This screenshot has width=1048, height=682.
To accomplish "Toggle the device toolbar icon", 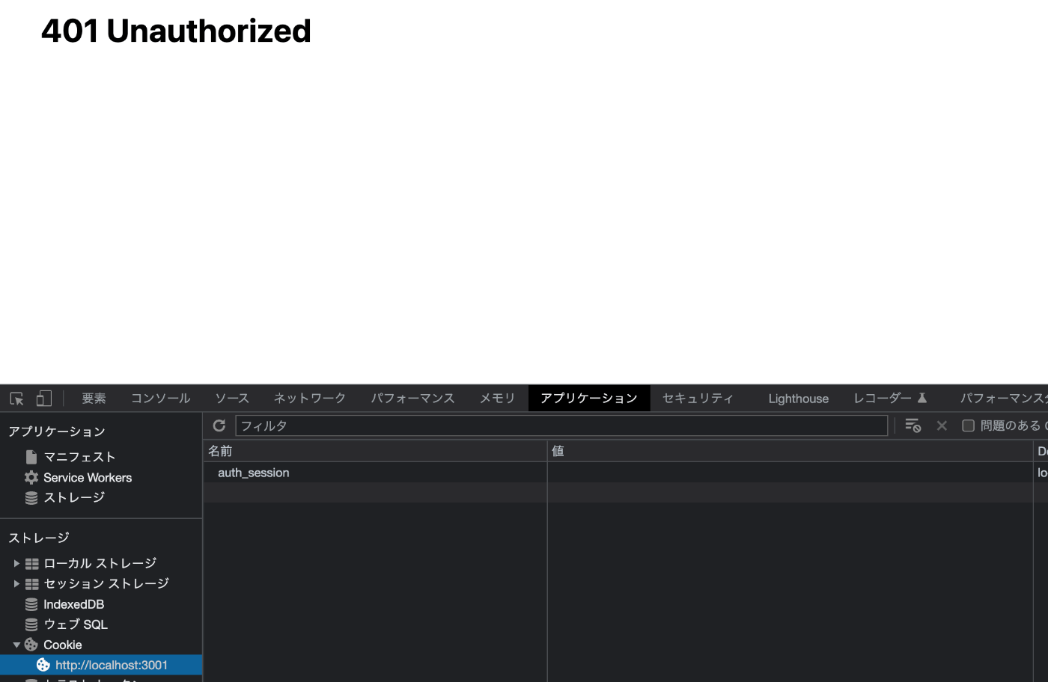I will 44,399.
